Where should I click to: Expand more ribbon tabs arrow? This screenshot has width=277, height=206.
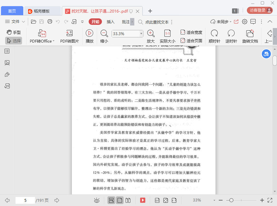point(132,22)
